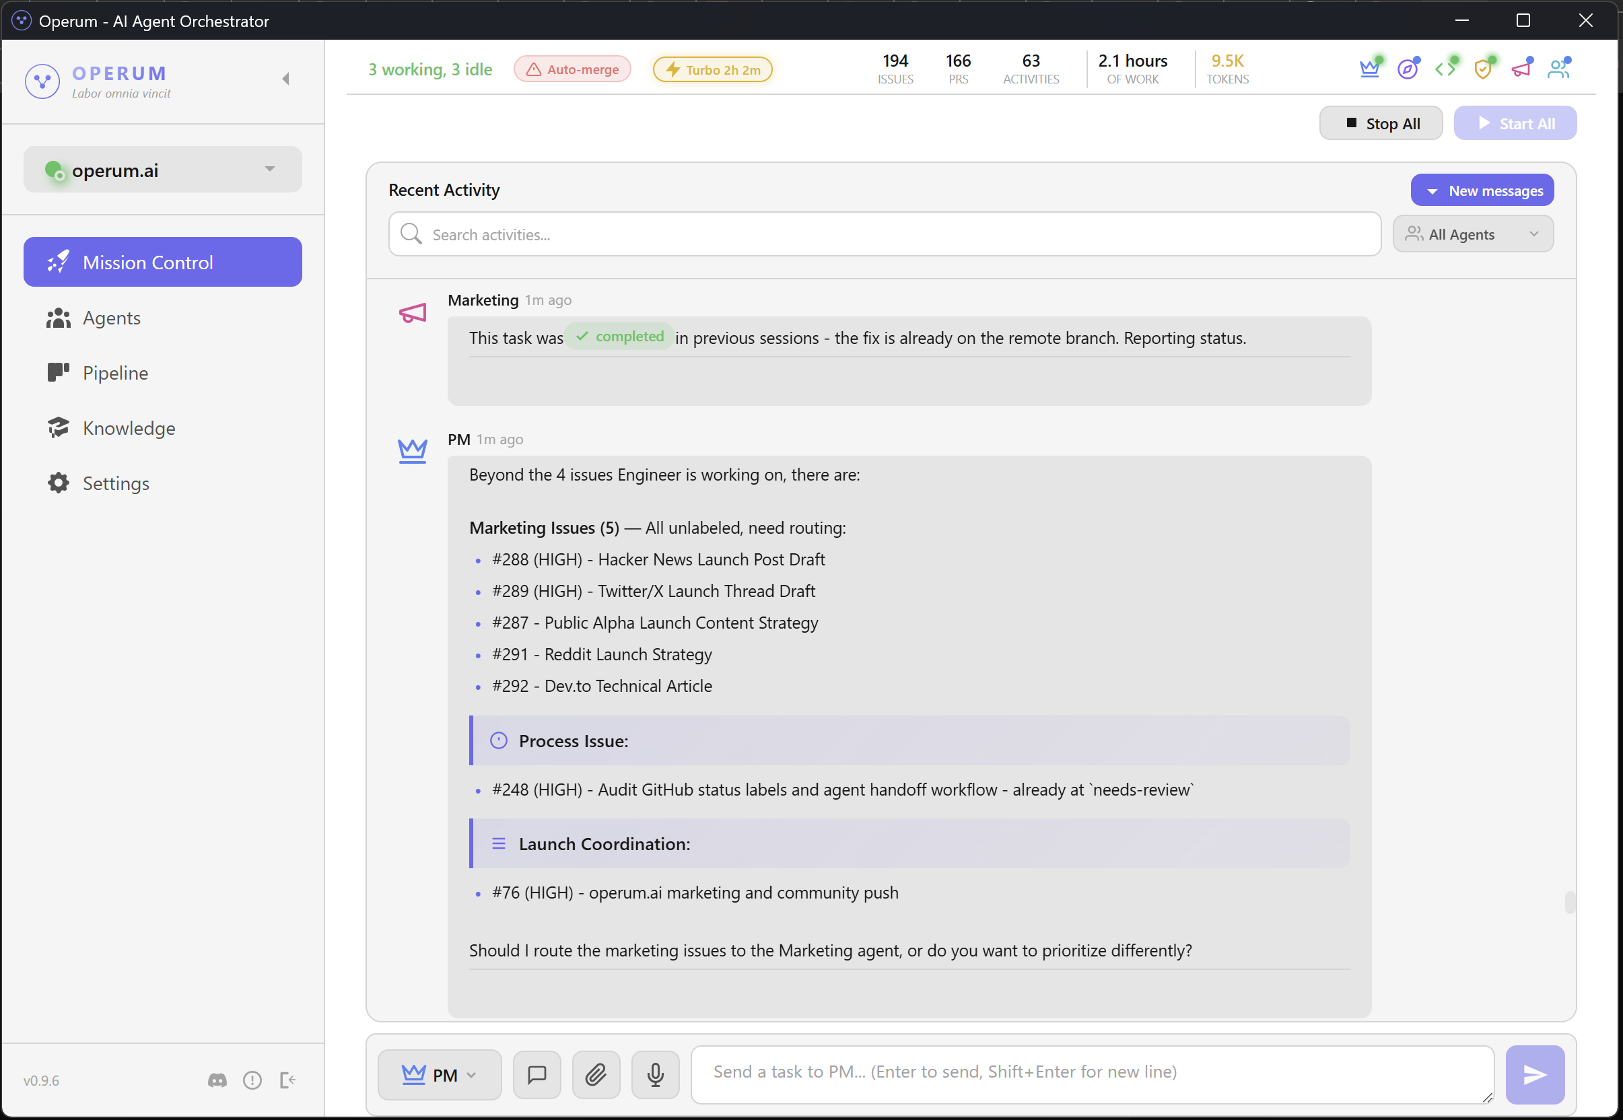The height and width of the screenshot is (1120, 1623).
Task: Click the activity feed scrollbar thumb
Action: 1570,902
